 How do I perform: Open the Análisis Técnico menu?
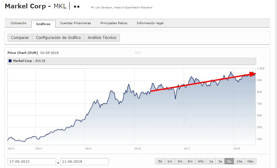pos(102,38)
